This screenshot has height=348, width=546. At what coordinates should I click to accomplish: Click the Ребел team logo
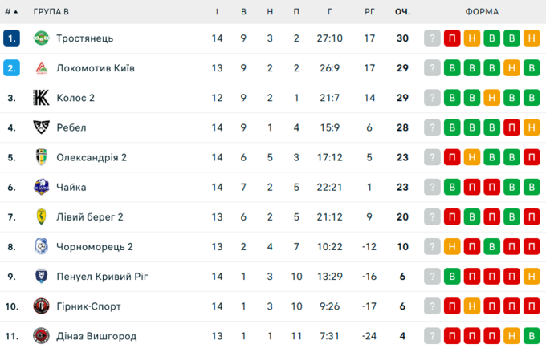41,127
